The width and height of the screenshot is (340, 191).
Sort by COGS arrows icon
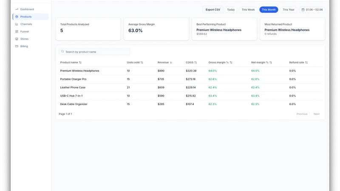(x=195, y=62)
